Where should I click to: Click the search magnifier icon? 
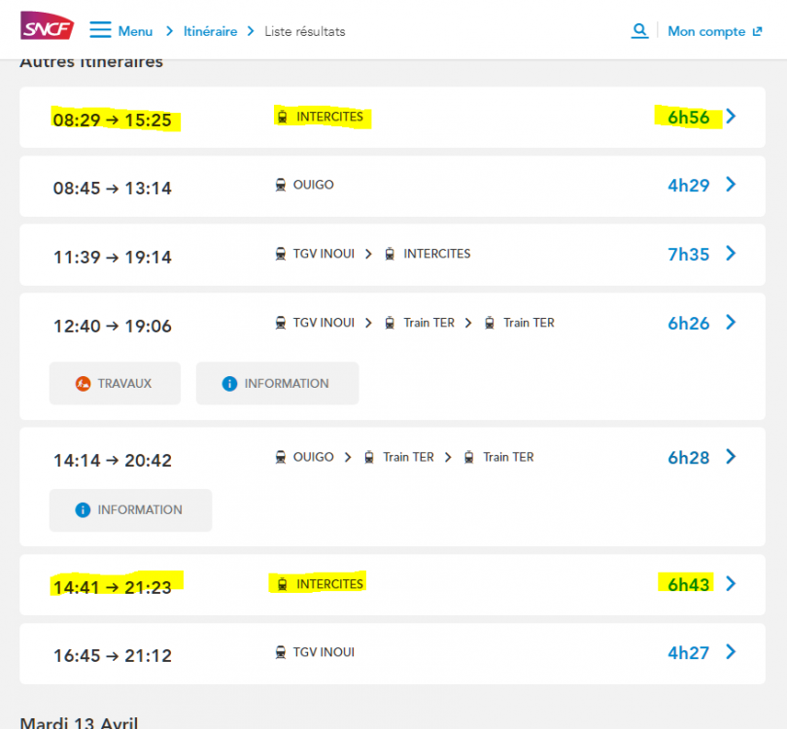click(639, 30)
